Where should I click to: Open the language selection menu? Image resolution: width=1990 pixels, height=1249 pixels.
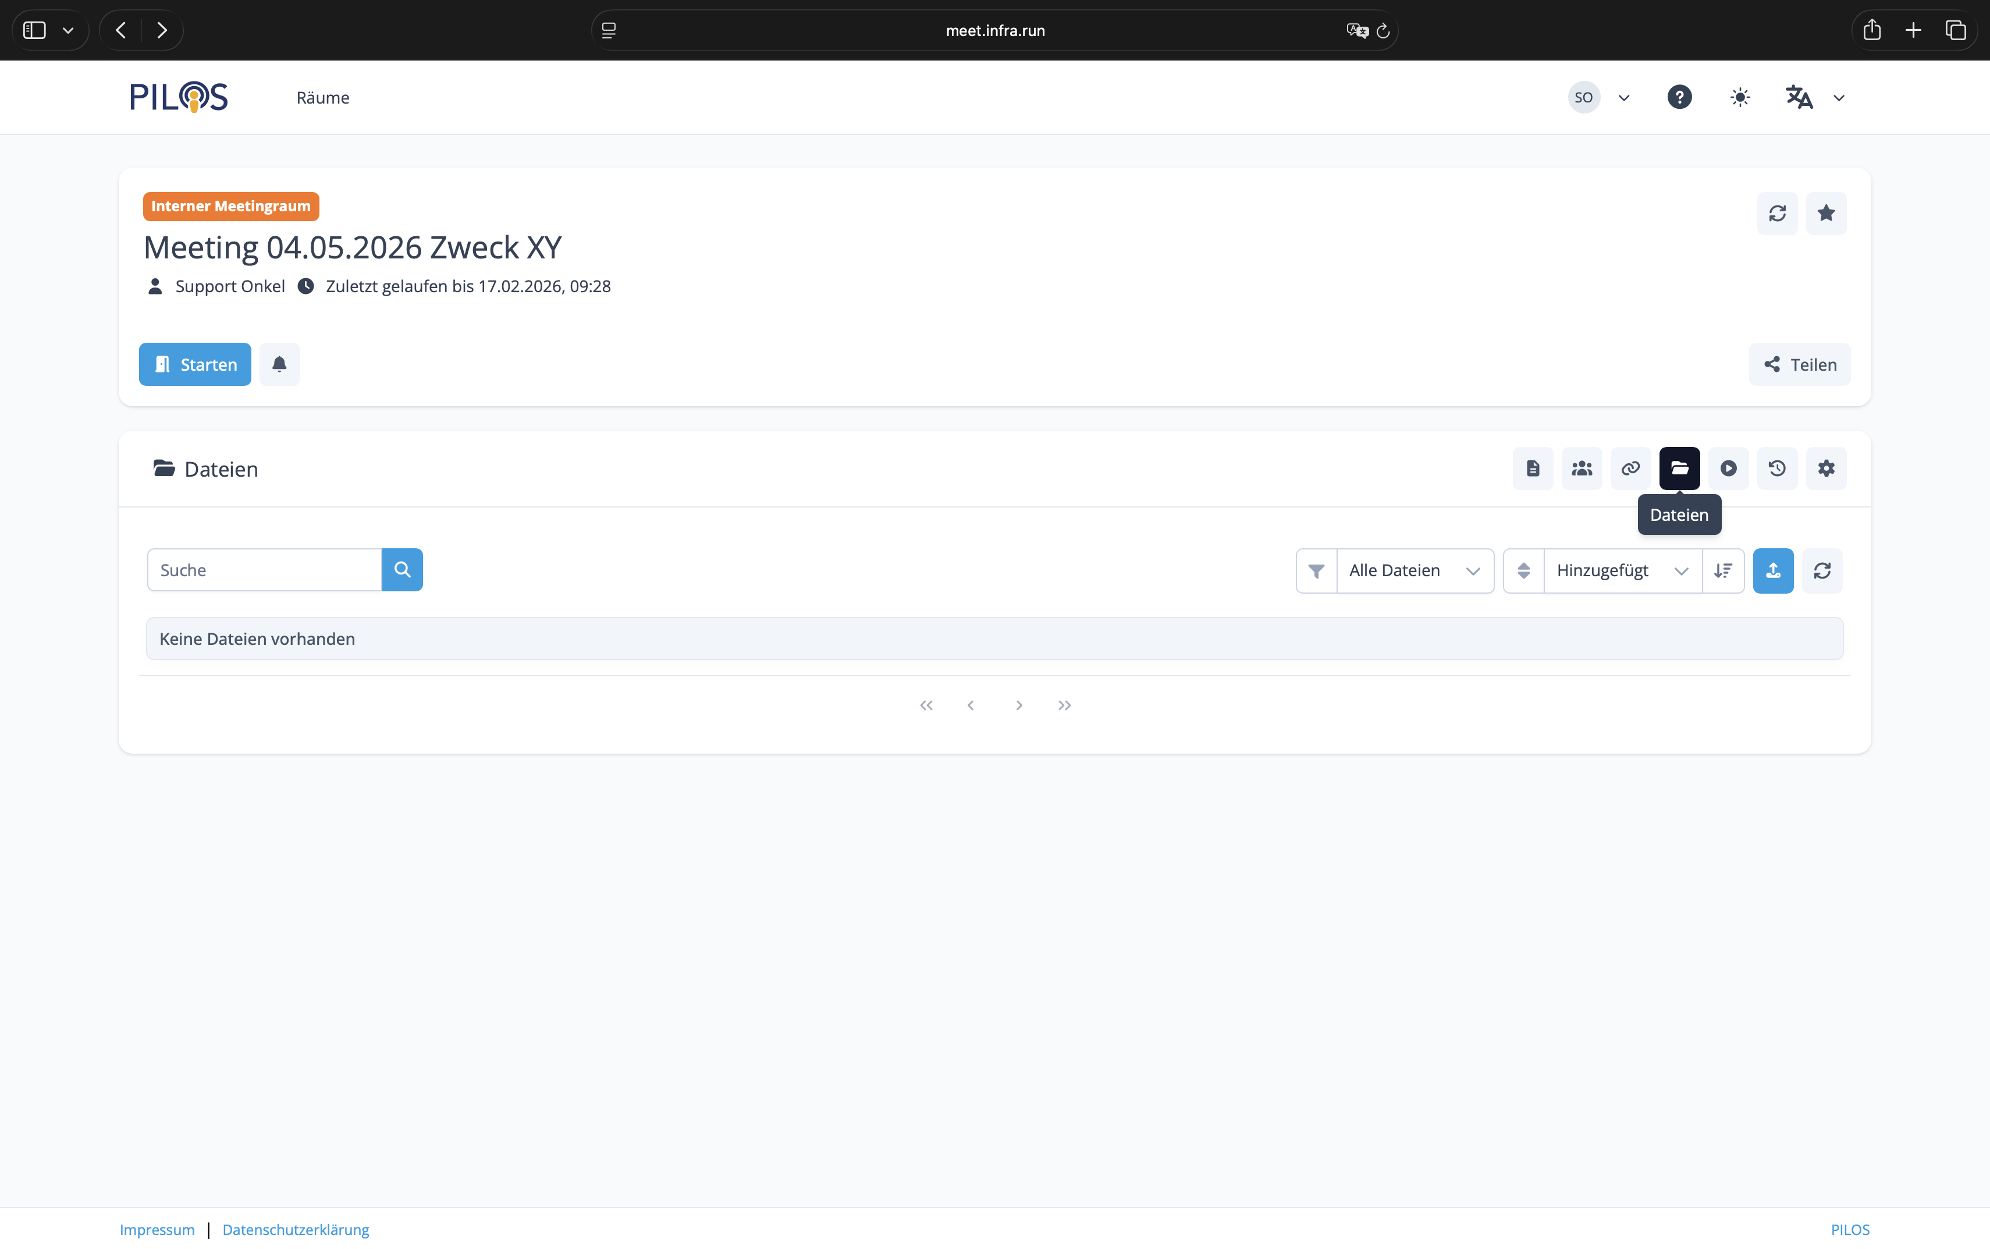[1814, 97]
